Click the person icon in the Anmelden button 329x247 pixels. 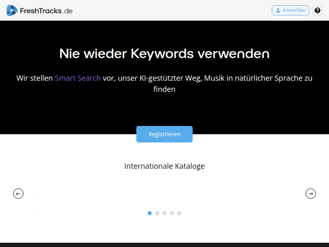(278, 11)
